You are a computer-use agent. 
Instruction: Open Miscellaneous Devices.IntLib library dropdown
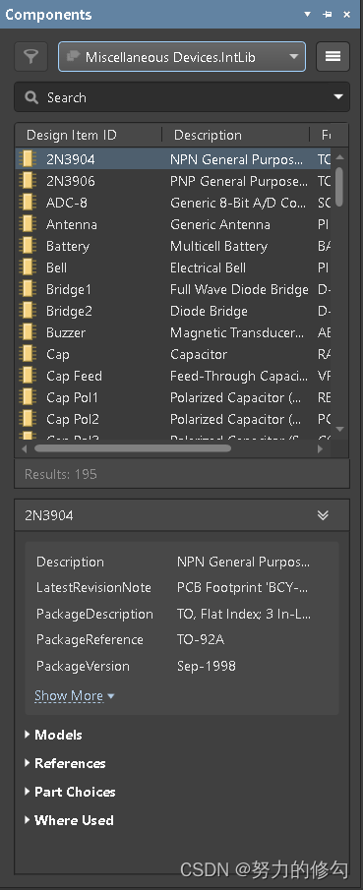182,57
